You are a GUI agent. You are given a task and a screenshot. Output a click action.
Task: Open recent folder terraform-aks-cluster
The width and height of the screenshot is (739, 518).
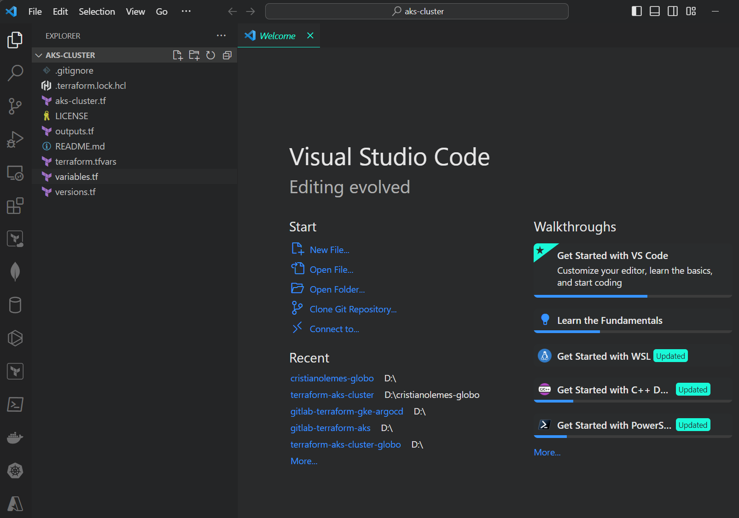coord(332,395)
